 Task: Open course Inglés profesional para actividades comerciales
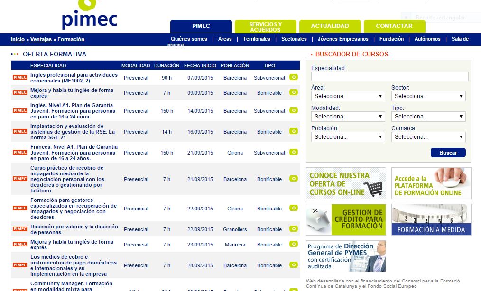[74, 78]
